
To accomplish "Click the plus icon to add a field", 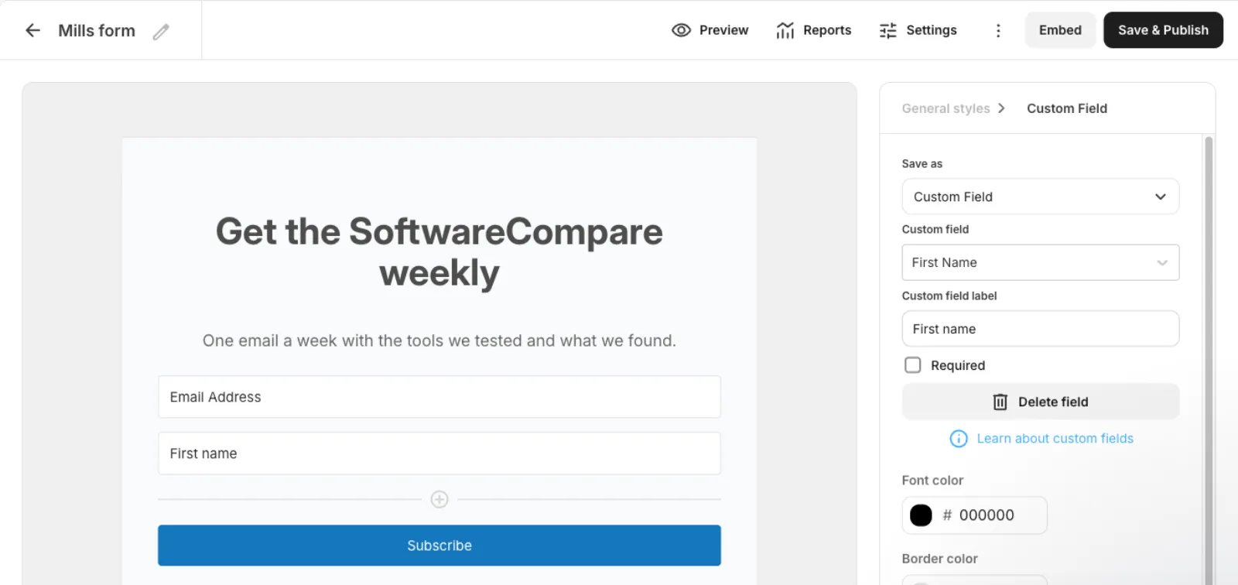I will [x=439, y=499].
